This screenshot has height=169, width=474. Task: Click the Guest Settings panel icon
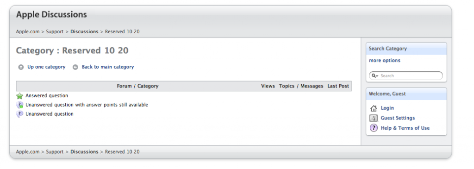pos(374,118)
